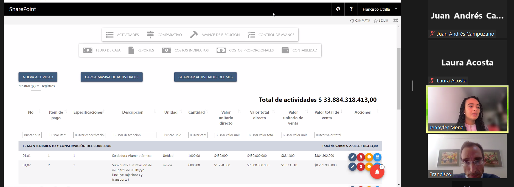Focus the Buscar especificaciones search field
Viewport: 514px width, 187px height.
pyautogui.click(x=90, y=135)
